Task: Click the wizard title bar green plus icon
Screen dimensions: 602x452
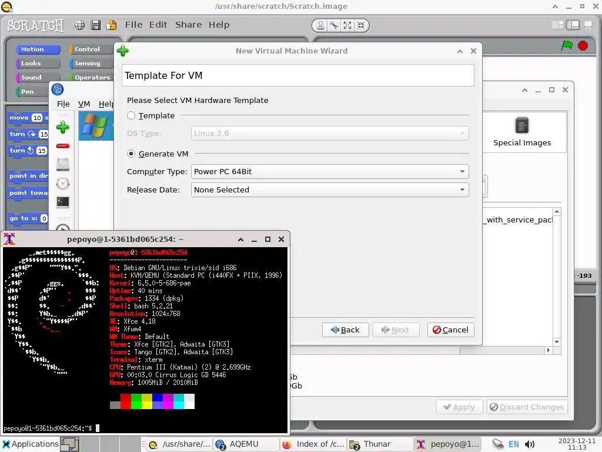Action: coord(123,51)
